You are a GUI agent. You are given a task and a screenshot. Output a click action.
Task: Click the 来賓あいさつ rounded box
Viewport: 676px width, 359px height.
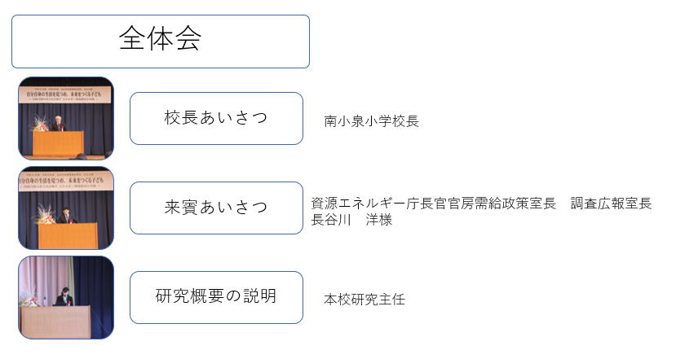click(216, 208)
